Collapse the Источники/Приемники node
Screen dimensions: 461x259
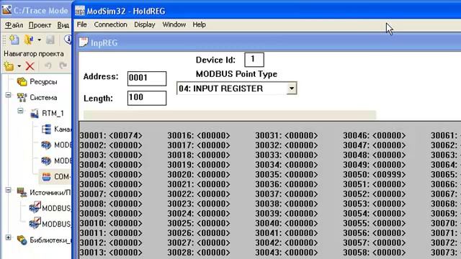click(x=8, y=190)
